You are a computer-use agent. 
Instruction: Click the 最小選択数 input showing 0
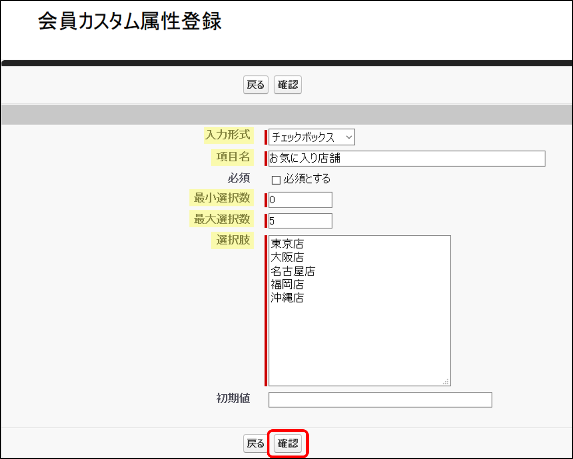tap(300, 200)
